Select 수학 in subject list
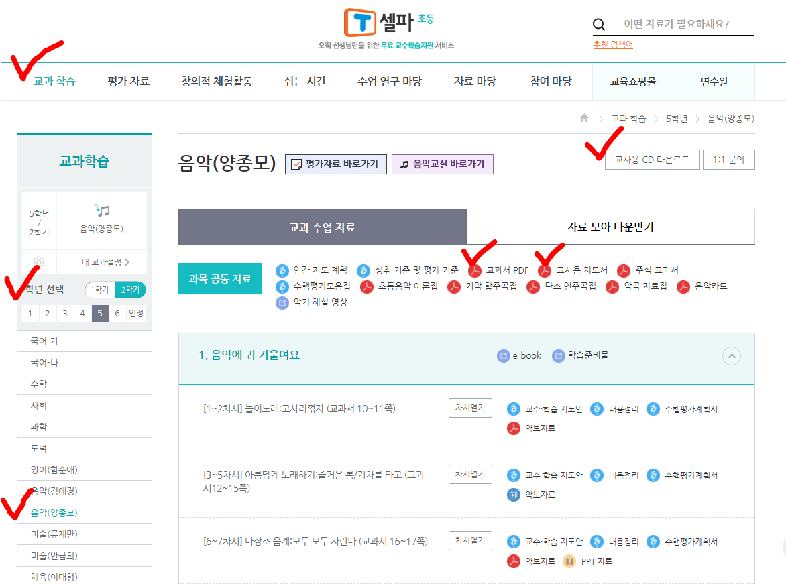 tap(39, 384)
